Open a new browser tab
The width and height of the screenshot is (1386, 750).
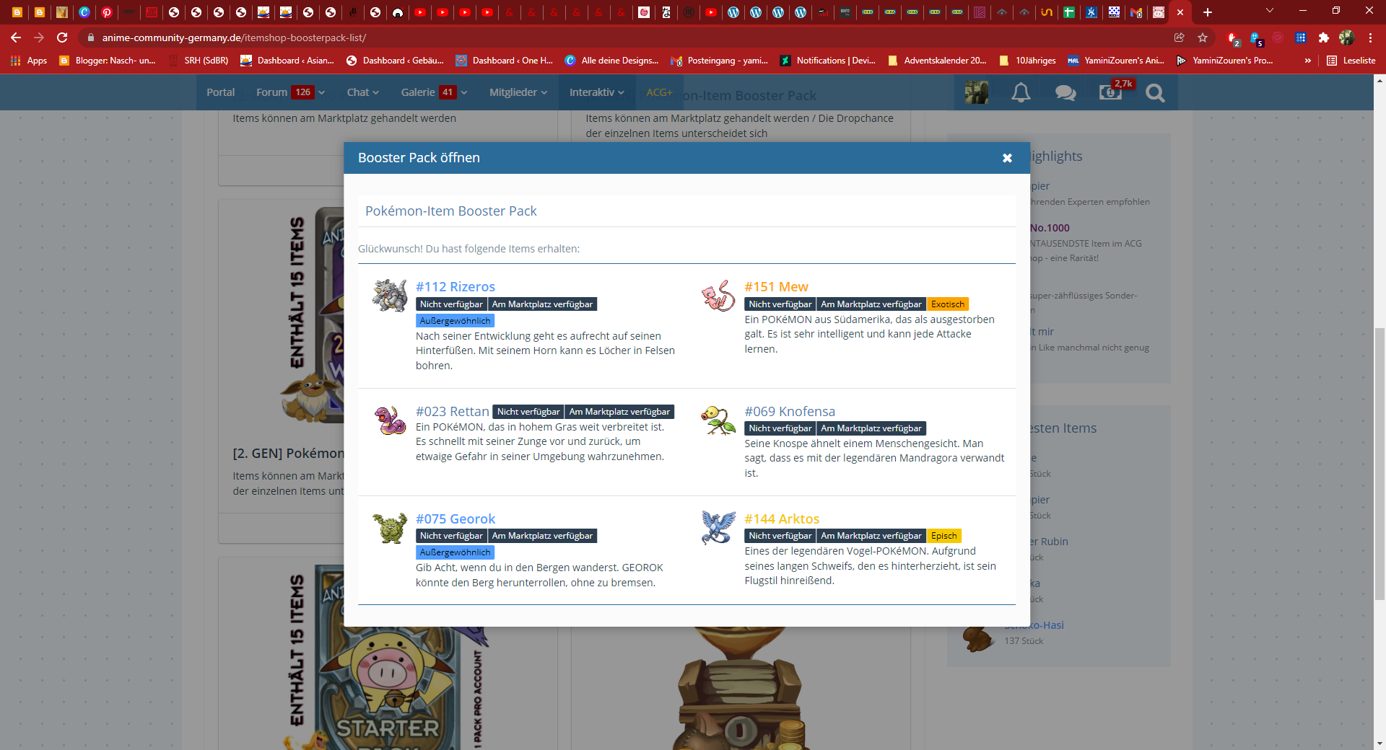[1208, 12]
